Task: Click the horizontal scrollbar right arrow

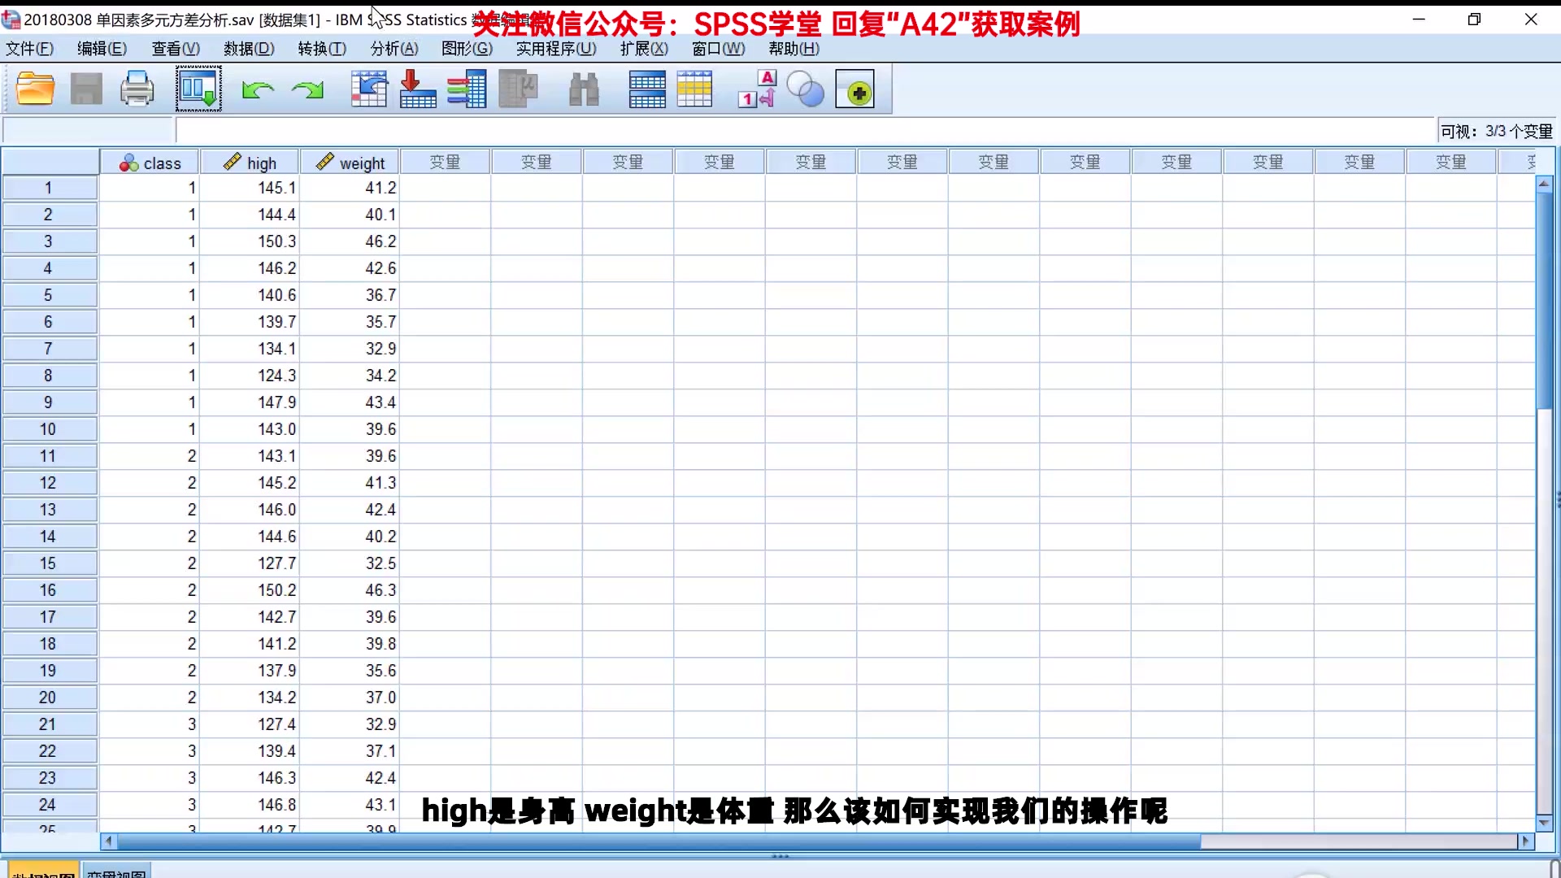Action: coord(1525,841)
